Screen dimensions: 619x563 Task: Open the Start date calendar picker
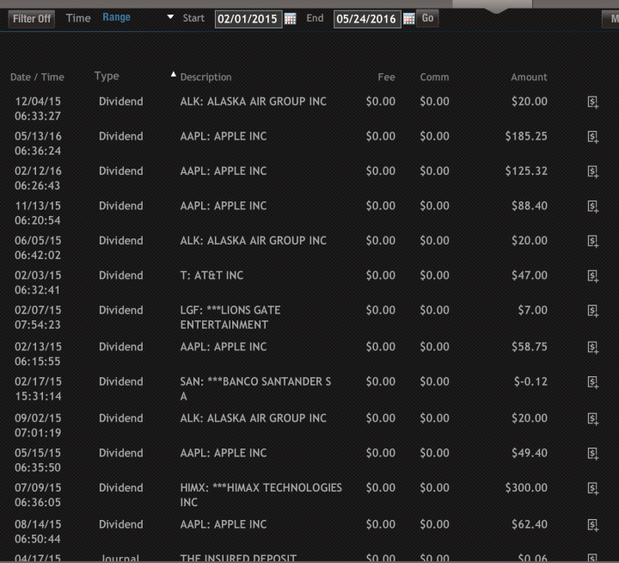[x=291, y=19]
